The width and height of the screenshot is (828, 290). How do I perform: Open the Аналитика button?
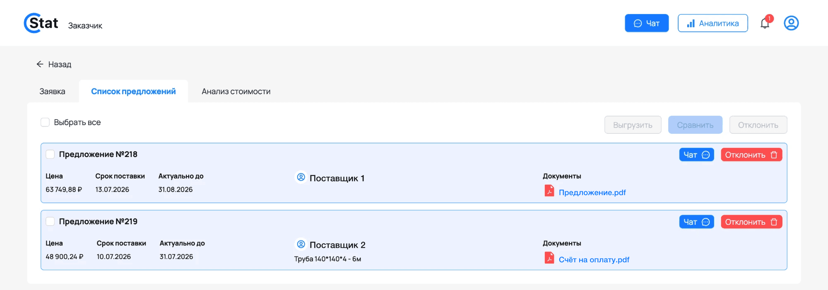[x=713, y=23]
